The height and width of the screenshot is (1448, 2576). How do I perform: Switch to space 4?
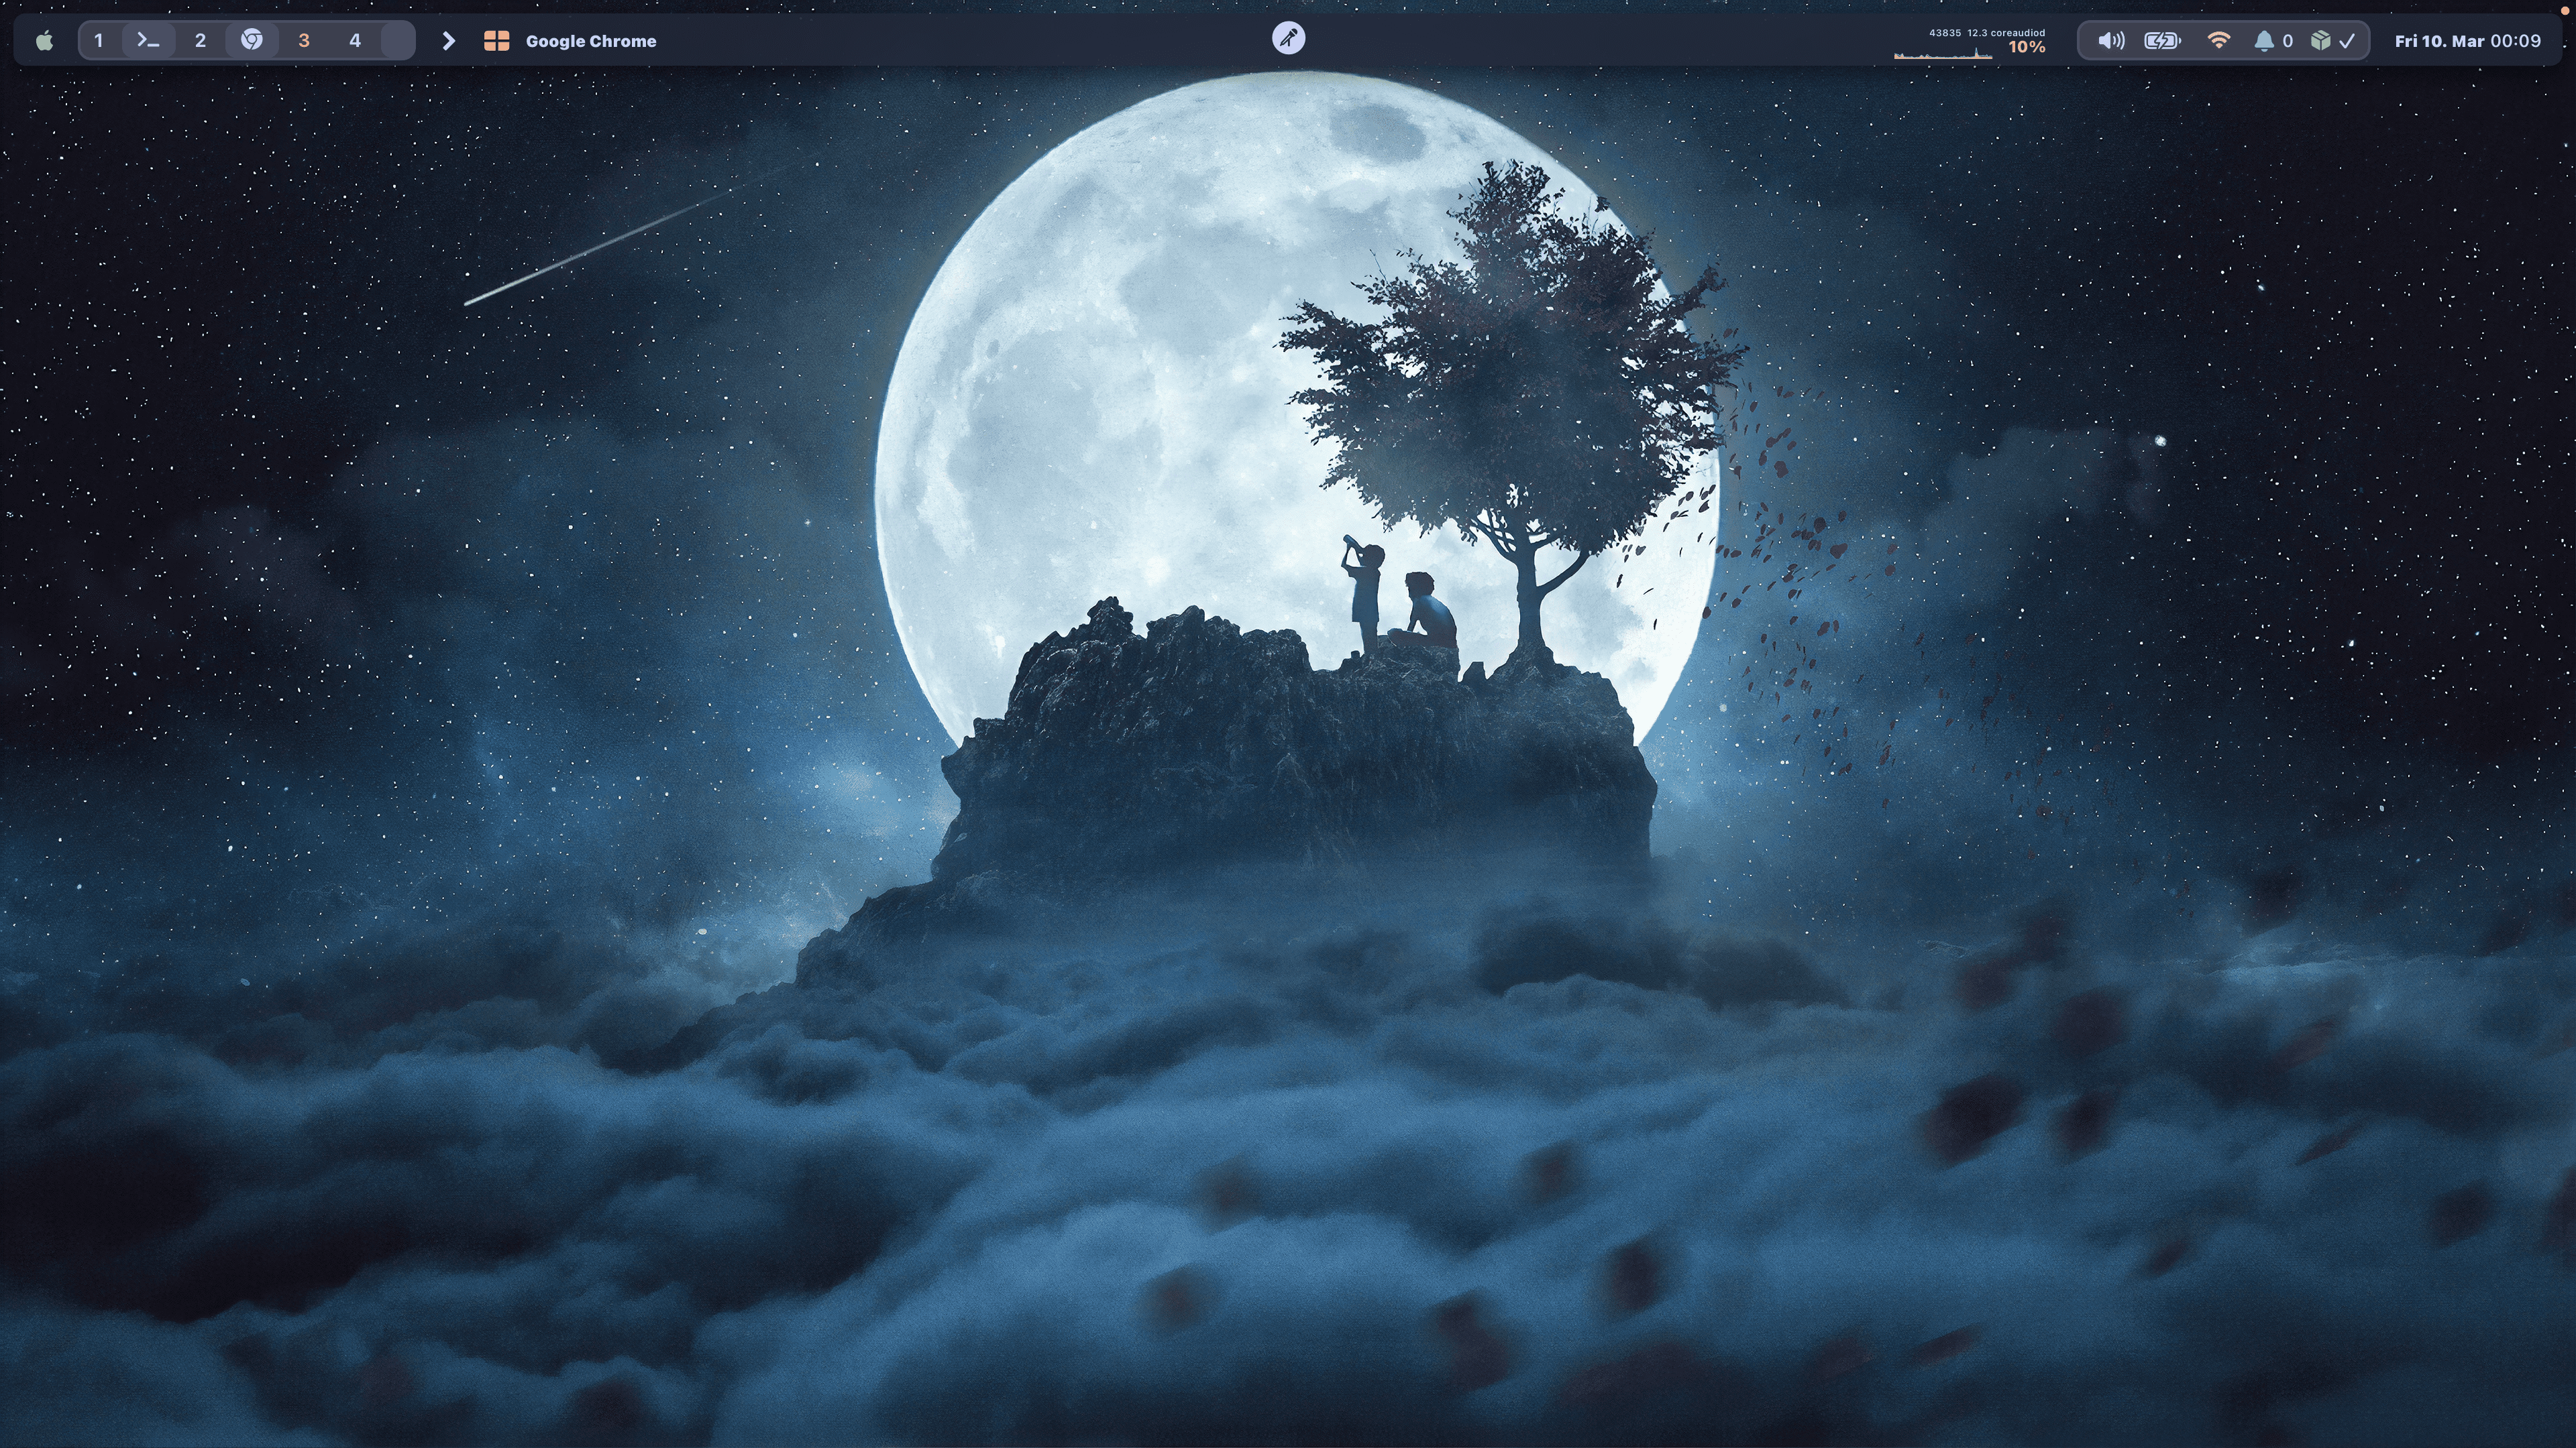[x=355, y=41]
